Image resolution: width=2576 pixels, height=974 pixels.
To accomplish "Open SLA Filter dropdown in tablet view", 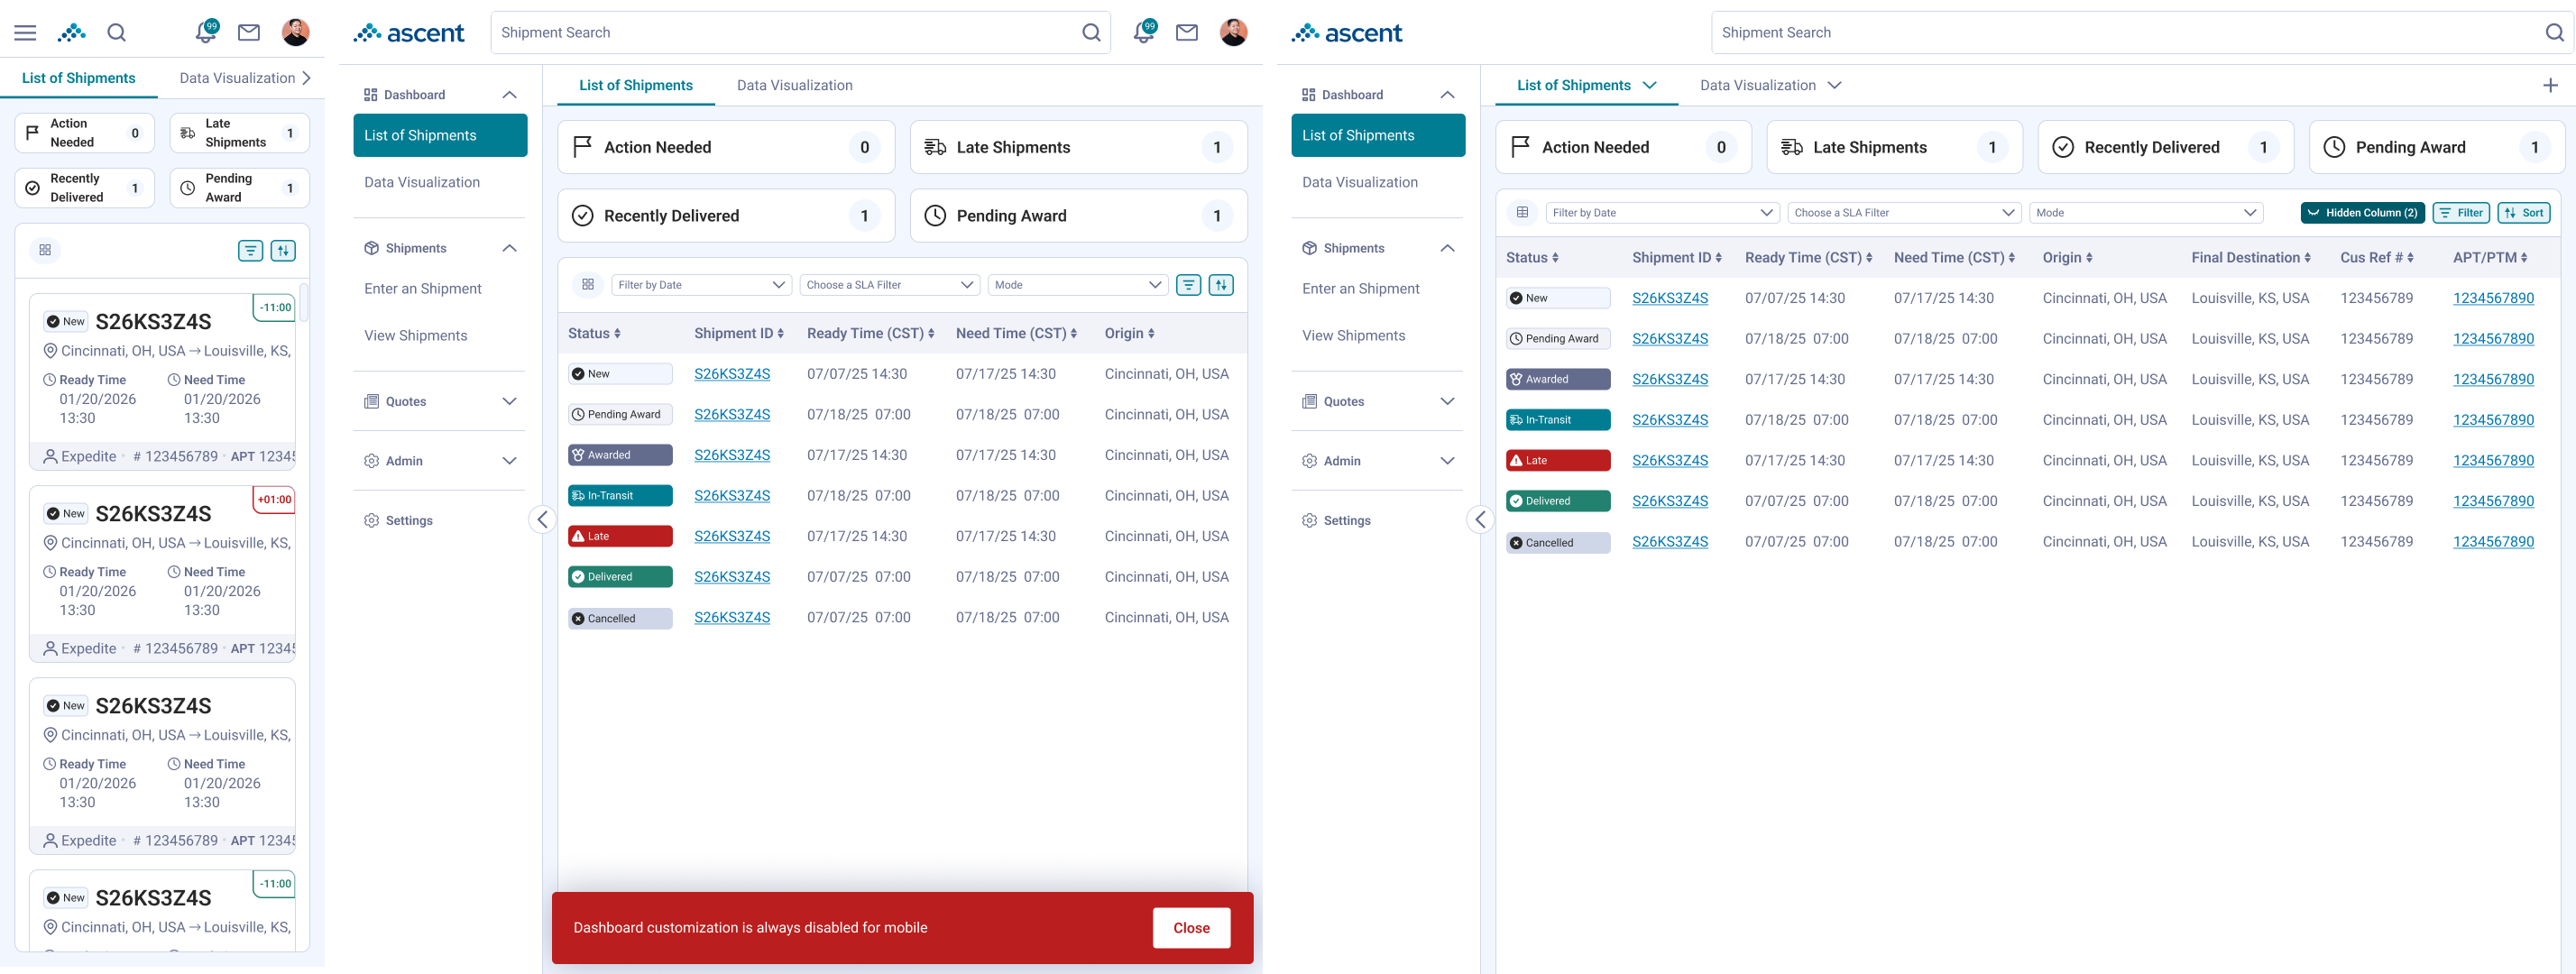I will coord(890,285).
